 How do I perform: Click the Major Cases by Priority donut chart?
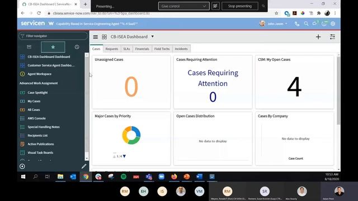131,135
